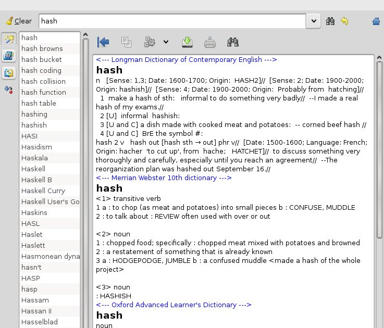The image size is (384, 328).
Task: Select 'Hassam' entry
Action: [x=49, y=300]
